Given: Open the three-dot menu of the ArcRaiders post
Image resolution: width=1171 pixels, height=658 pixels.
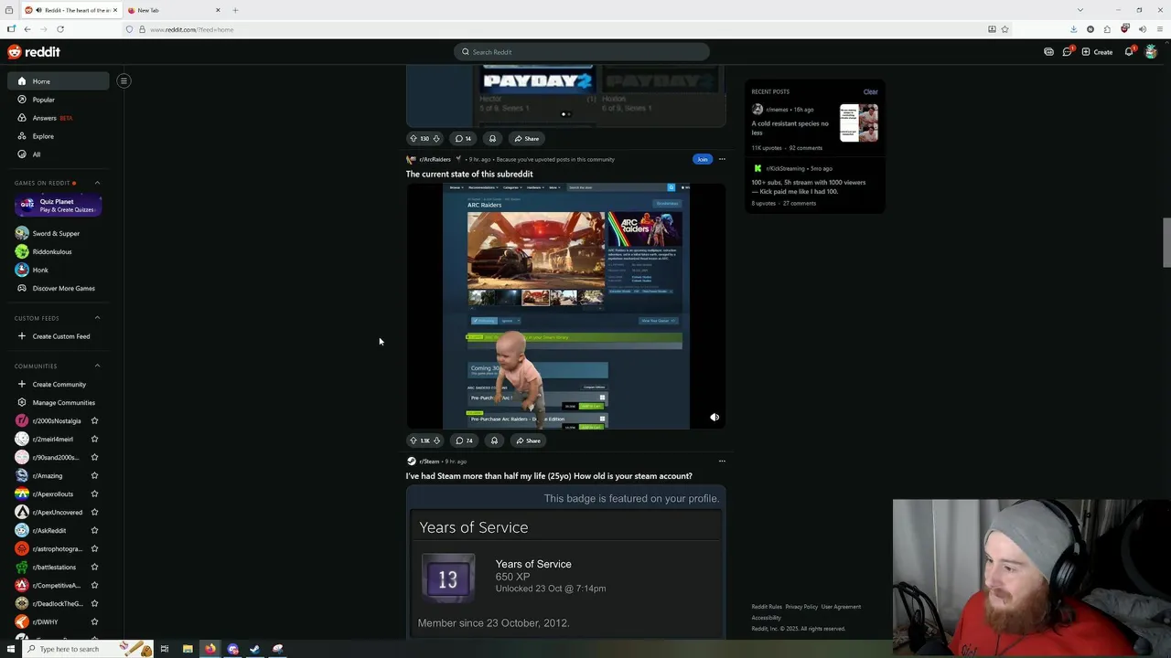Looking at the screenshot, I should pyautogui.click(x=722, y=159).
